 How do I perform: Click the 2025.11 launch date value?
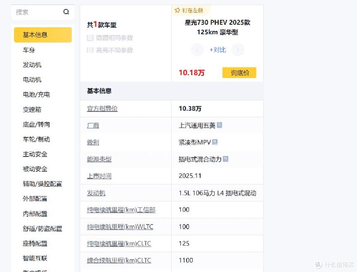click(190, 176)
